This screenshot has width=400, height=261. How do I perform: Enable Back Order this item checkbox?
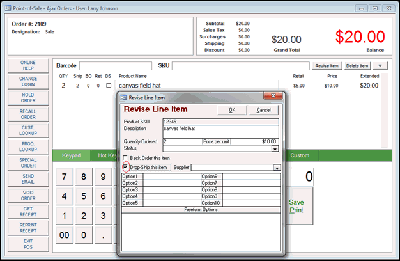[125, 157]
